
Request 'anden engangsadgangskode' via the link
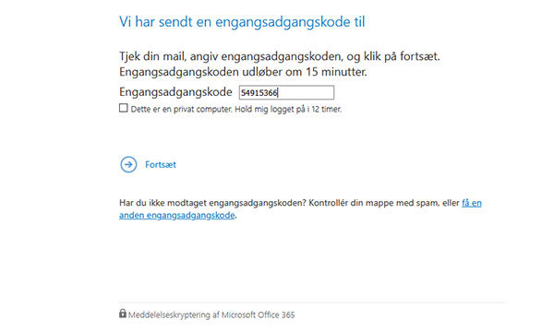click(x=177, y=215)
